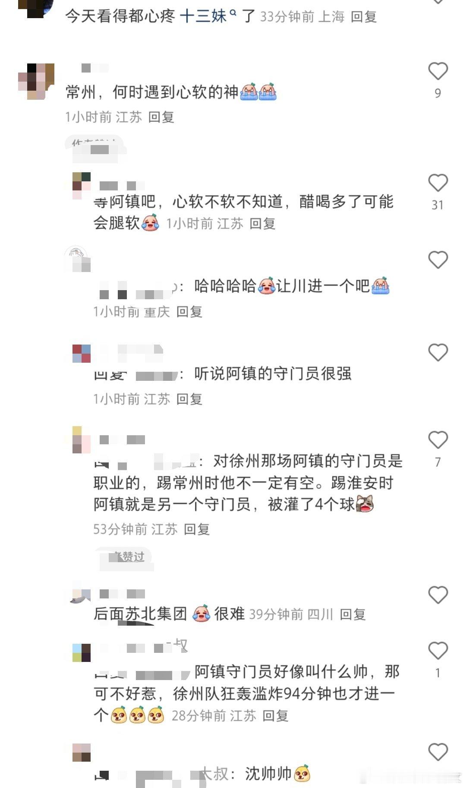Reply to the 53分钟前 江苏 comment
The image size is (466, 788).
197,529
